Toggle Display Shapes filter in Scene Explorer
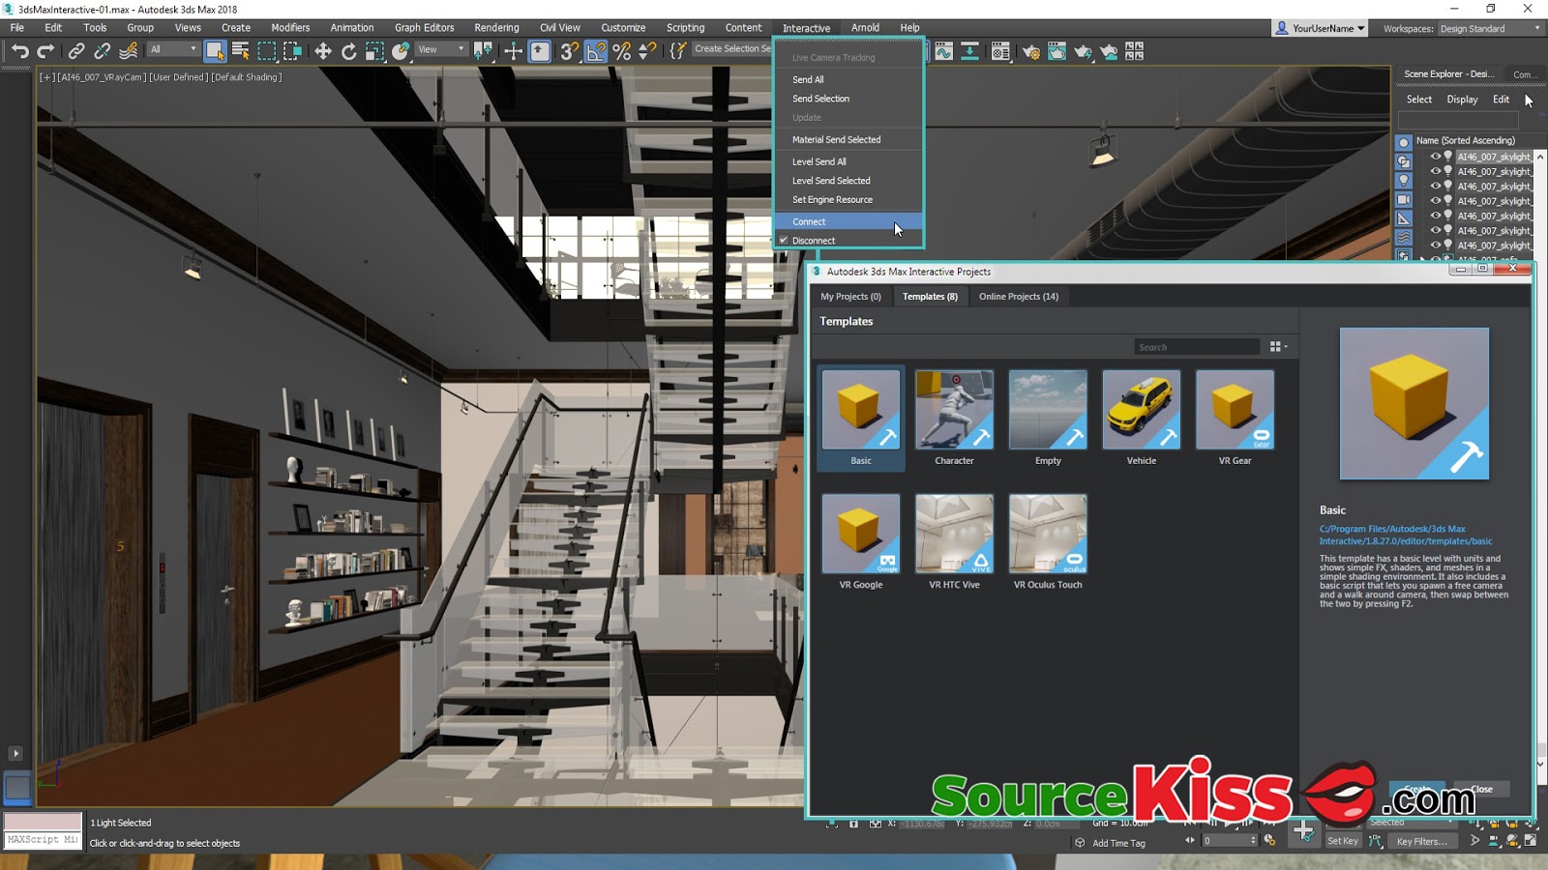 [x=1404, y=162]
